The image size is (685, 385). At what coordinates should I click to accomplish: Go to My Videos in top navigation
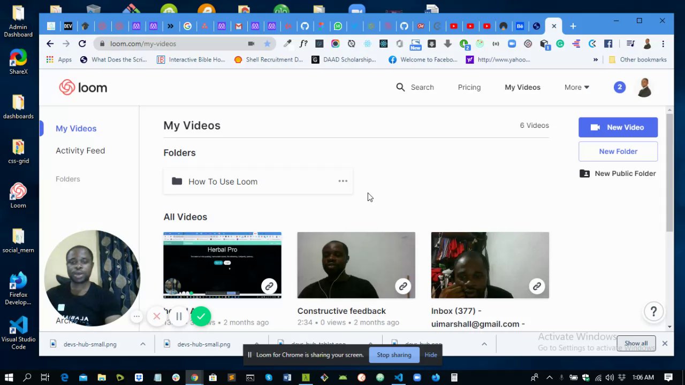(522, 87)
